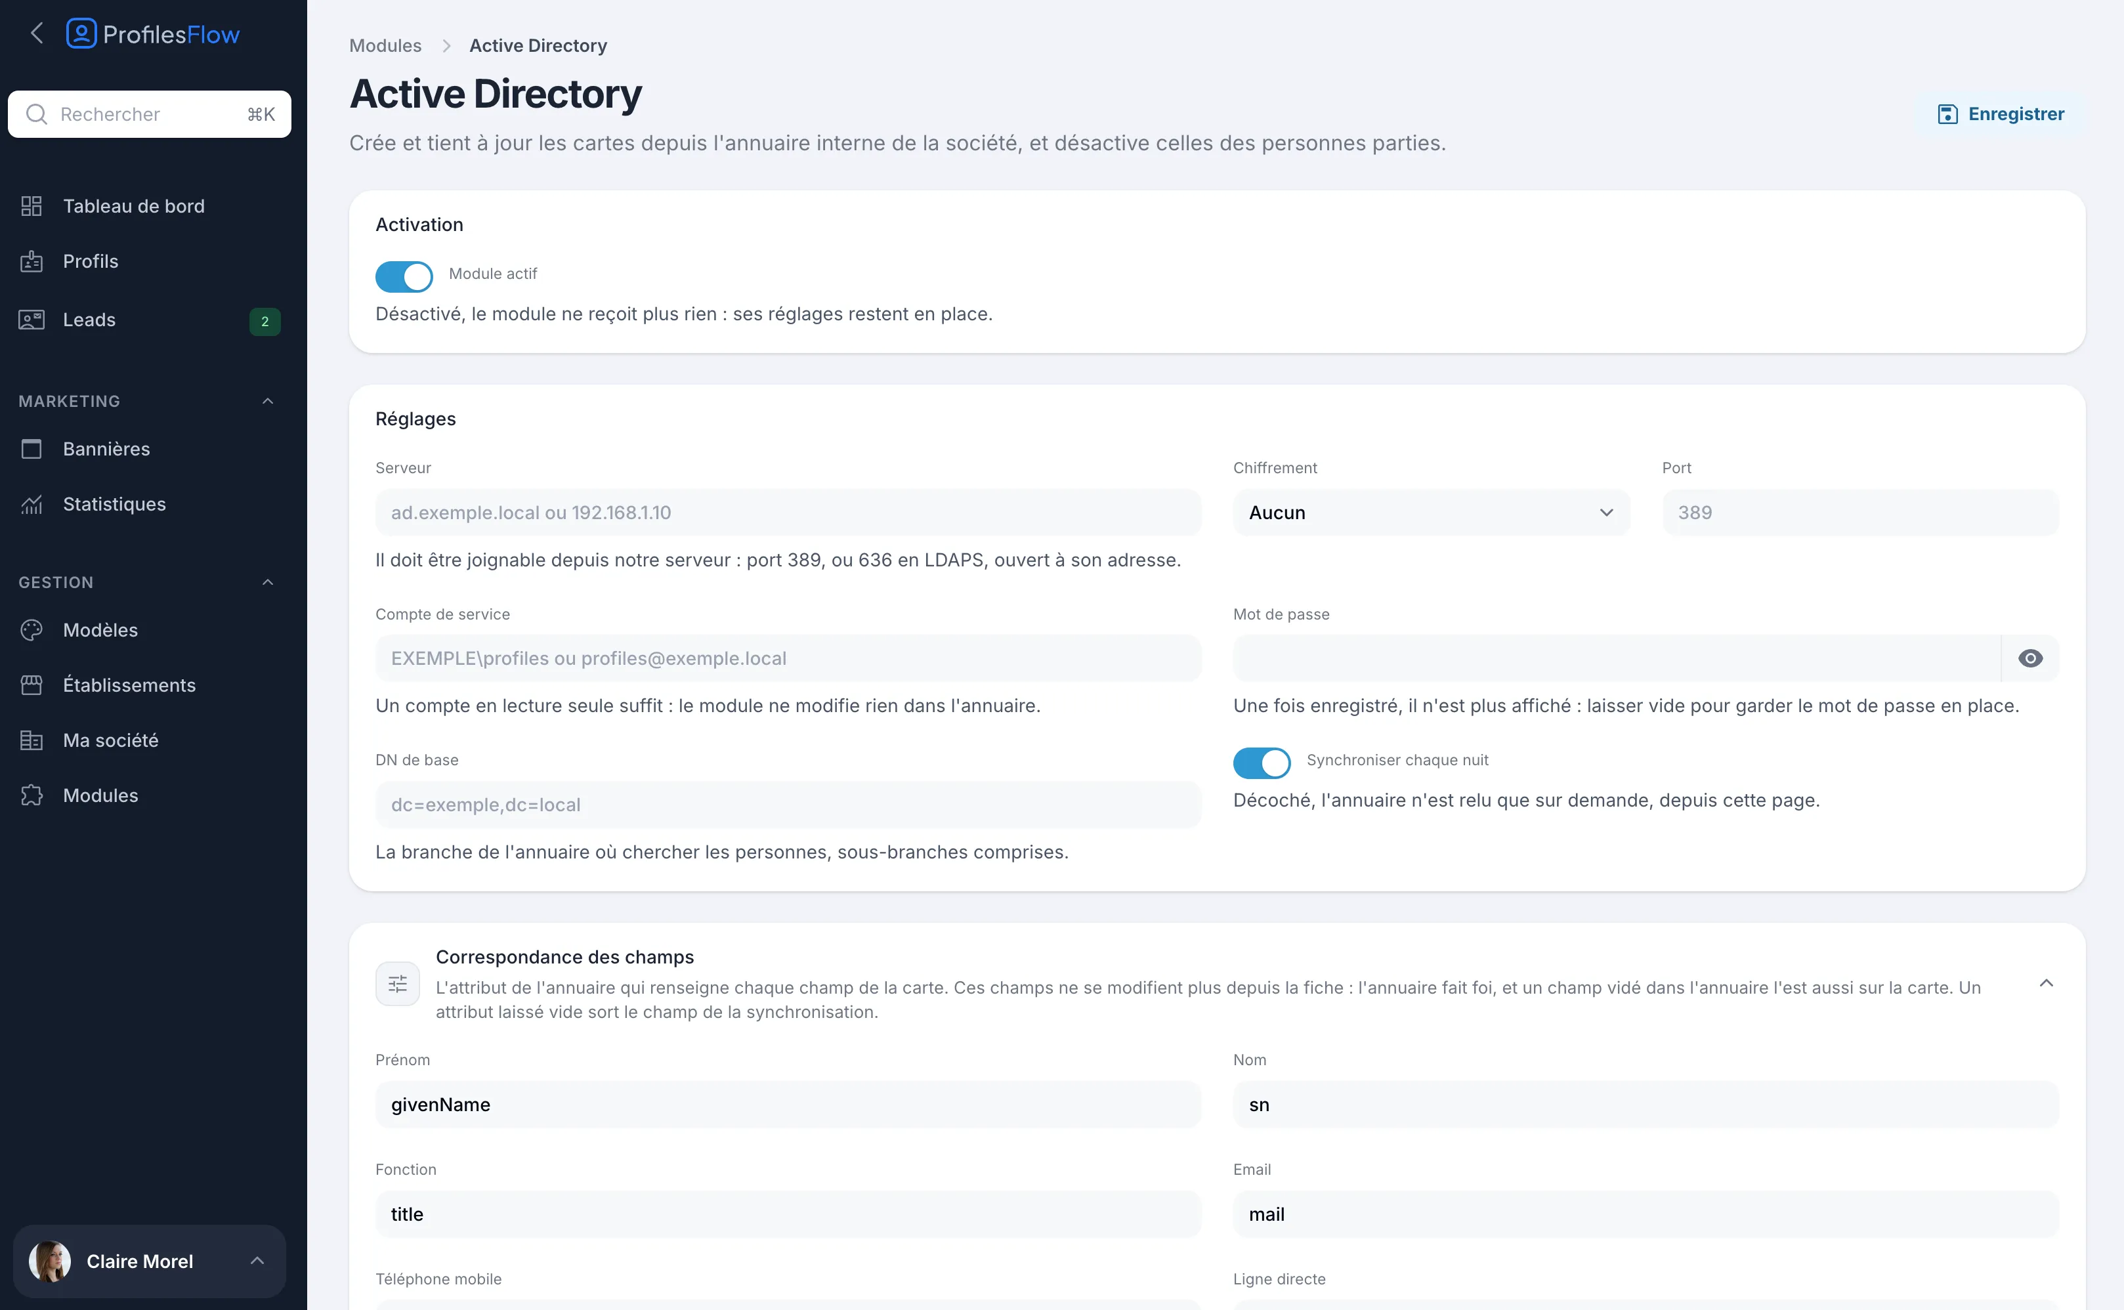
Task: Click the search magnifier icon
Action: [x=36, y=114]
